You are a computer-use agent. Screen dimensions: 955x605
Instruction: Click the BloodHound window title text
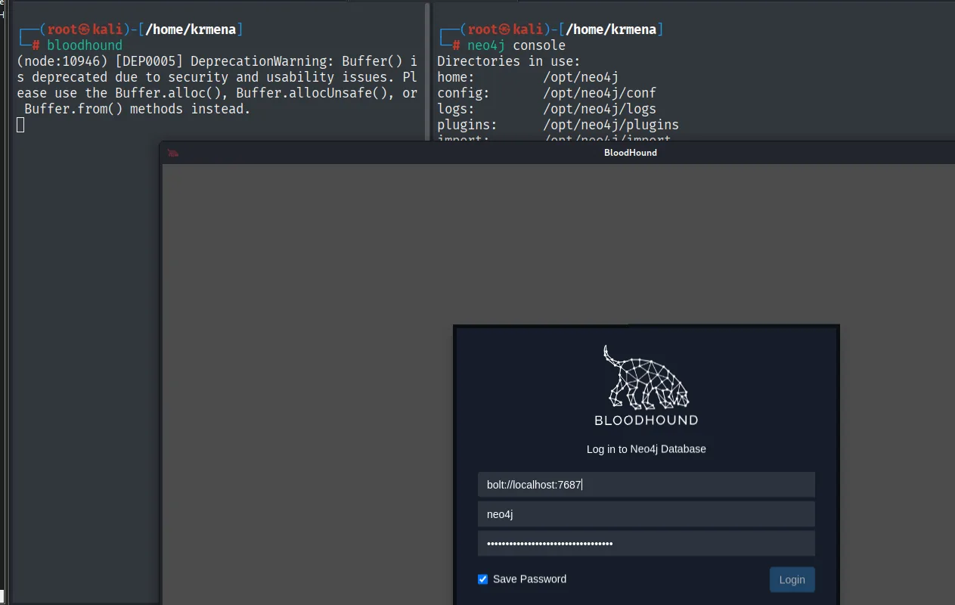point(630,153)
